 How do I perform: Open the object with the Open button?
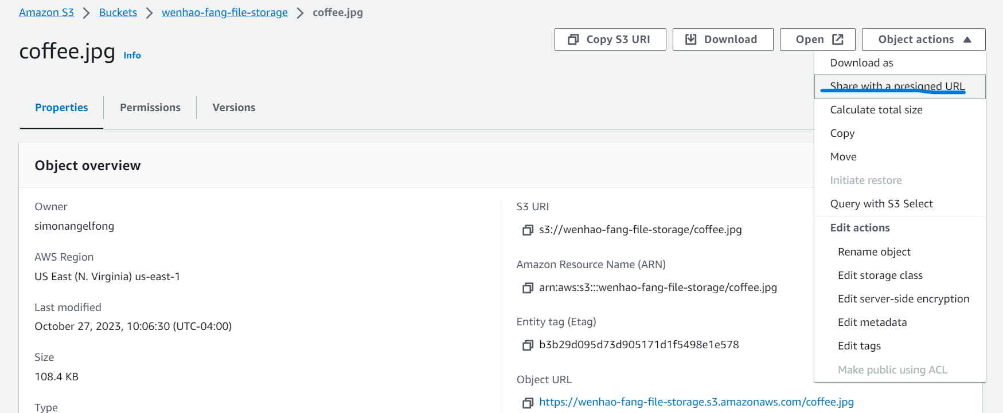[x=817, y=40]
